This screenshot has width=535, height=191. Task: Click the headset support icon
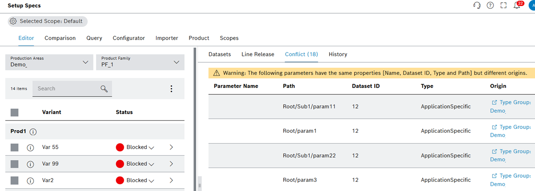477,5
